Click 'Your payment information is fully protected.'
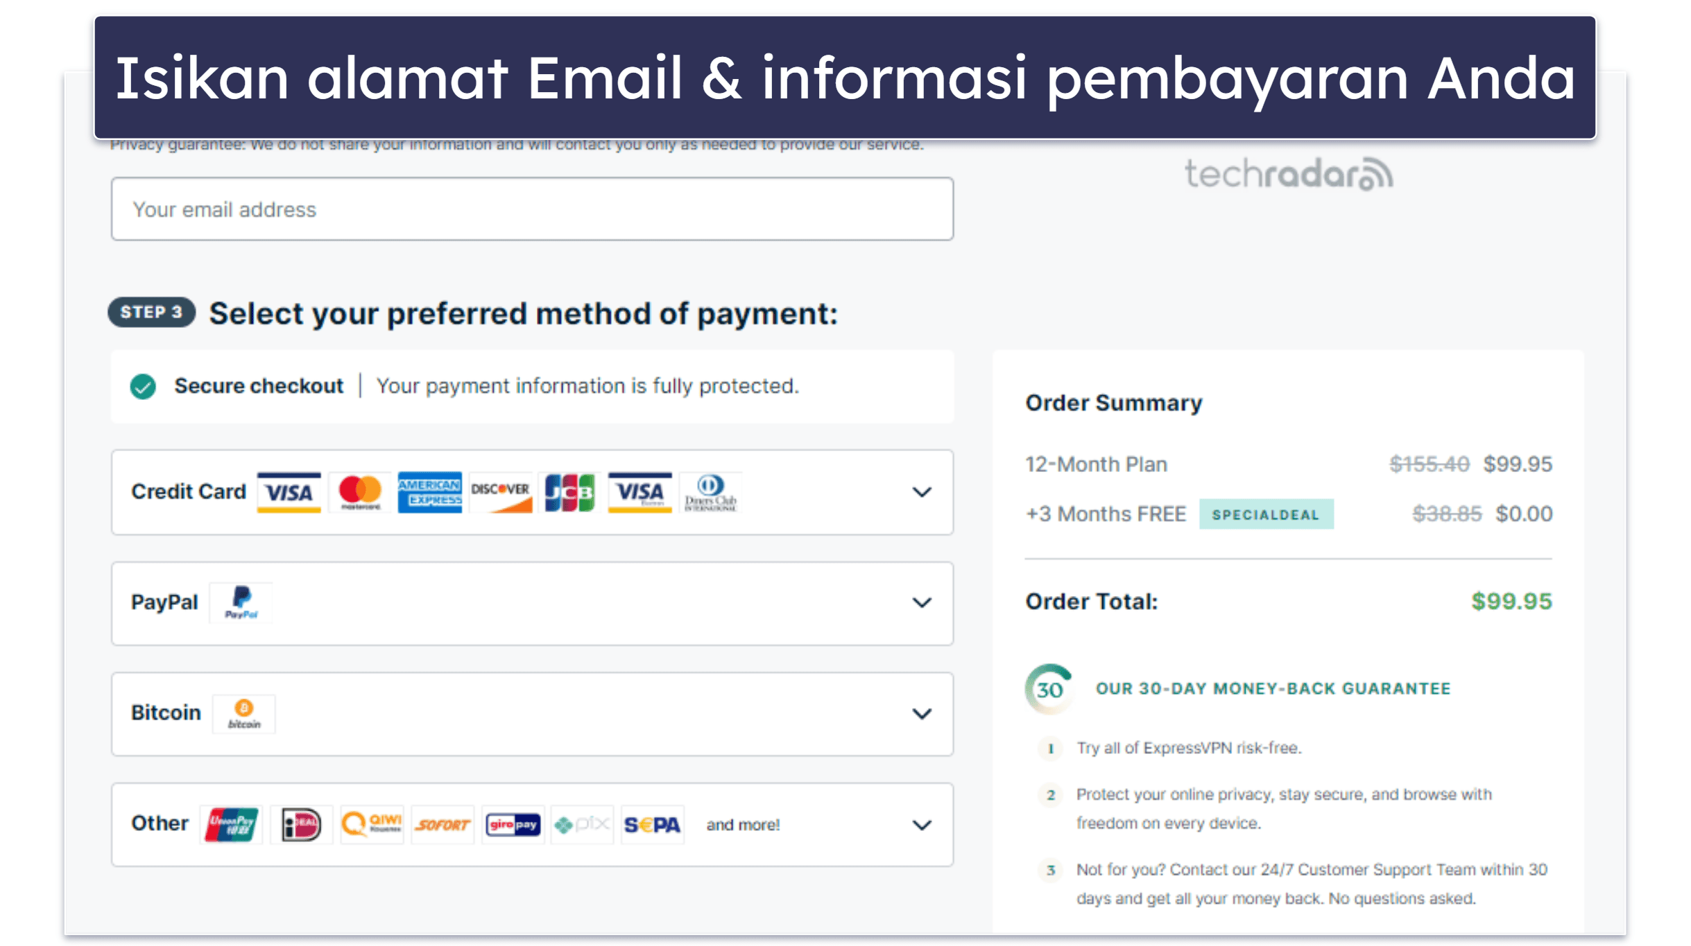Viewport: 1691px width, 946px height. point(587,386)
